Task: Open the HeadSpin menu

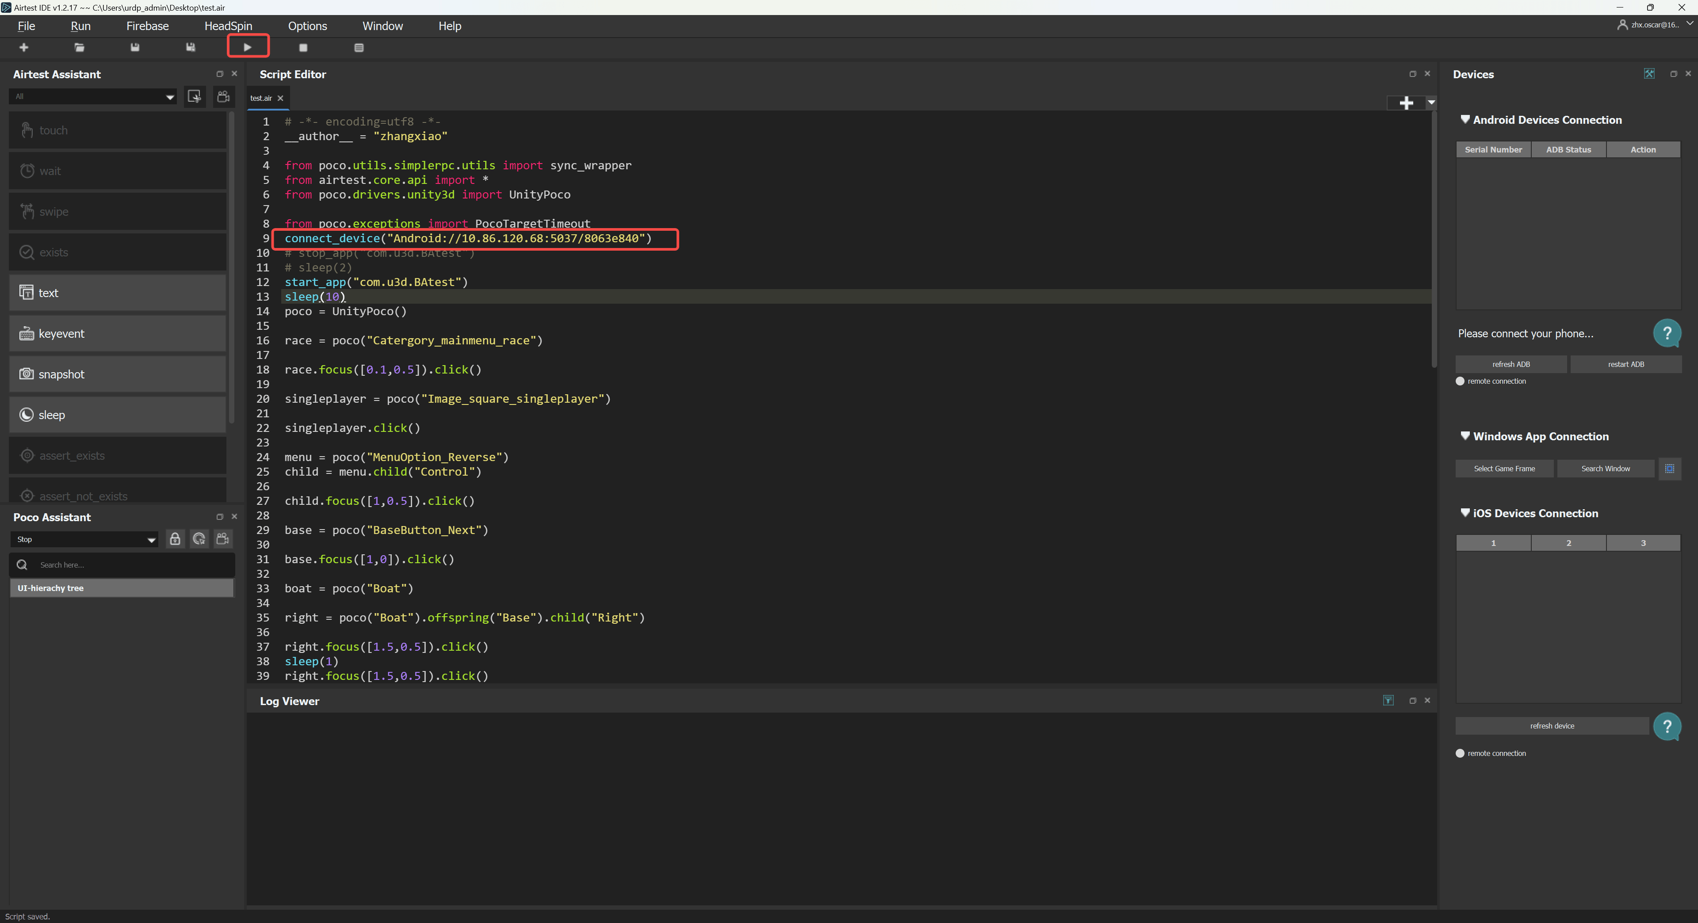Action: [228, 26]
